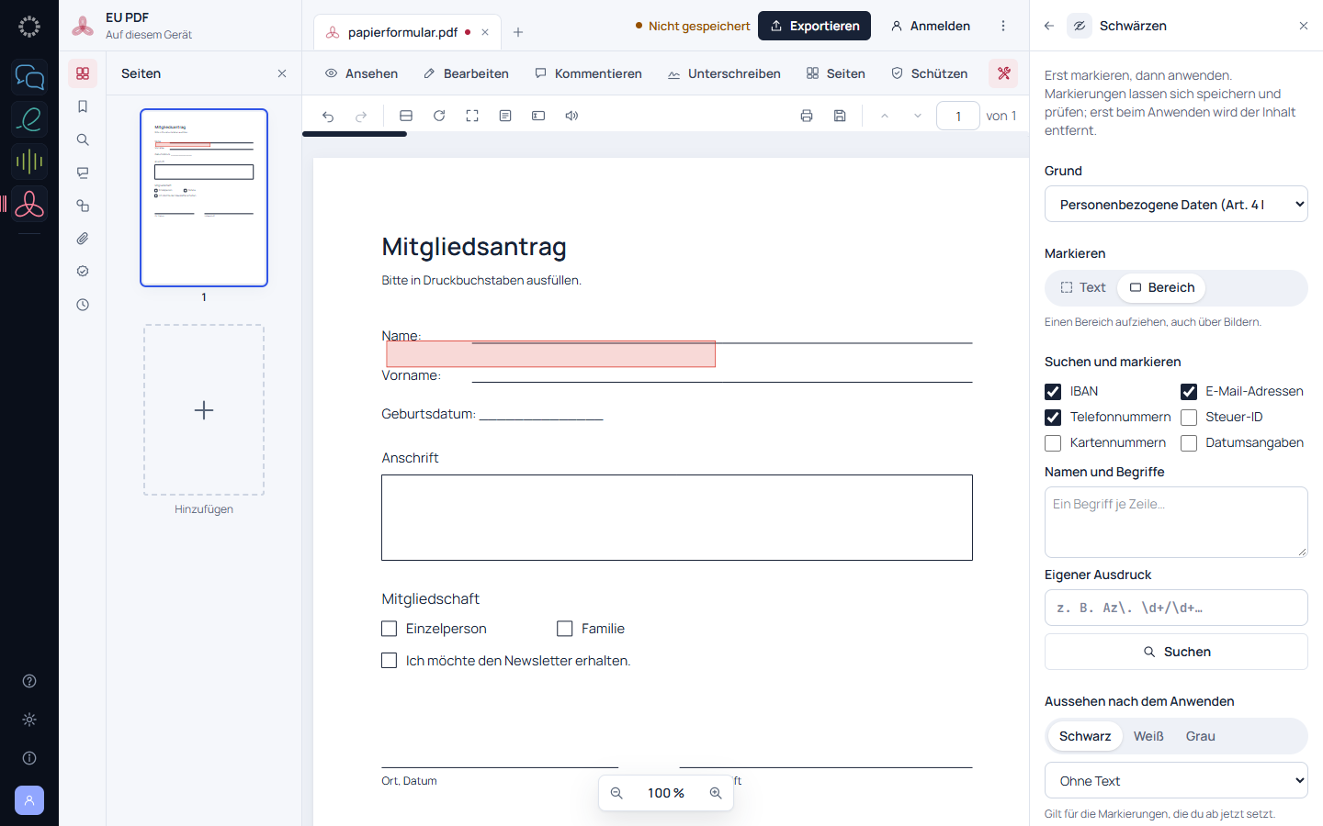Uncheck the E-Mail-Adressen checkbox
Viewport: 1323px width, 826px height.
point(1189,392)
